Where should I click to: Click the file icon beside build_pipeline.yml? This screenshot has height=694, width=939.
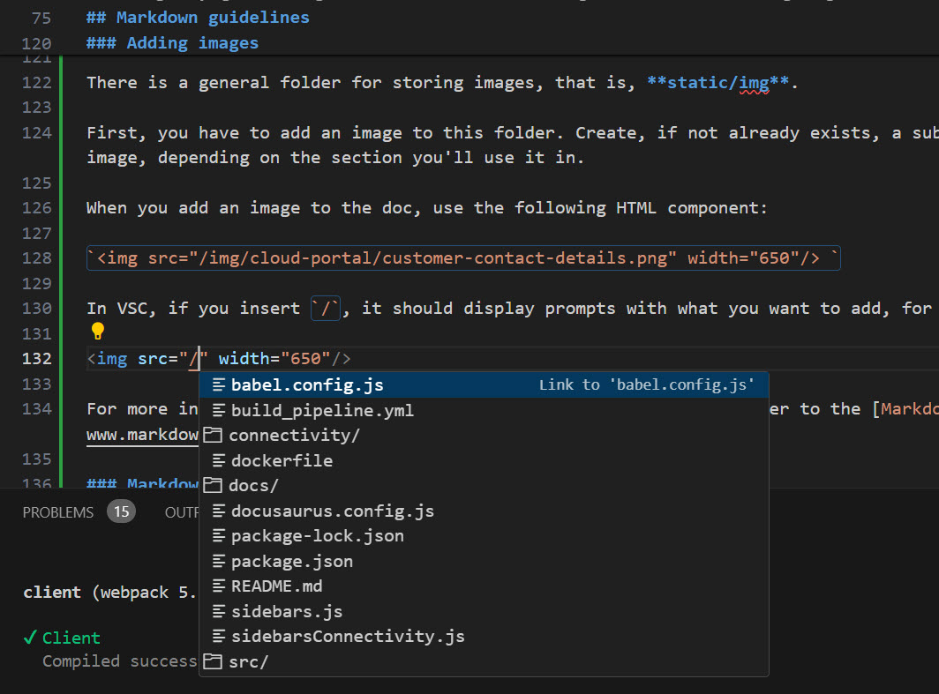point(219,410)
